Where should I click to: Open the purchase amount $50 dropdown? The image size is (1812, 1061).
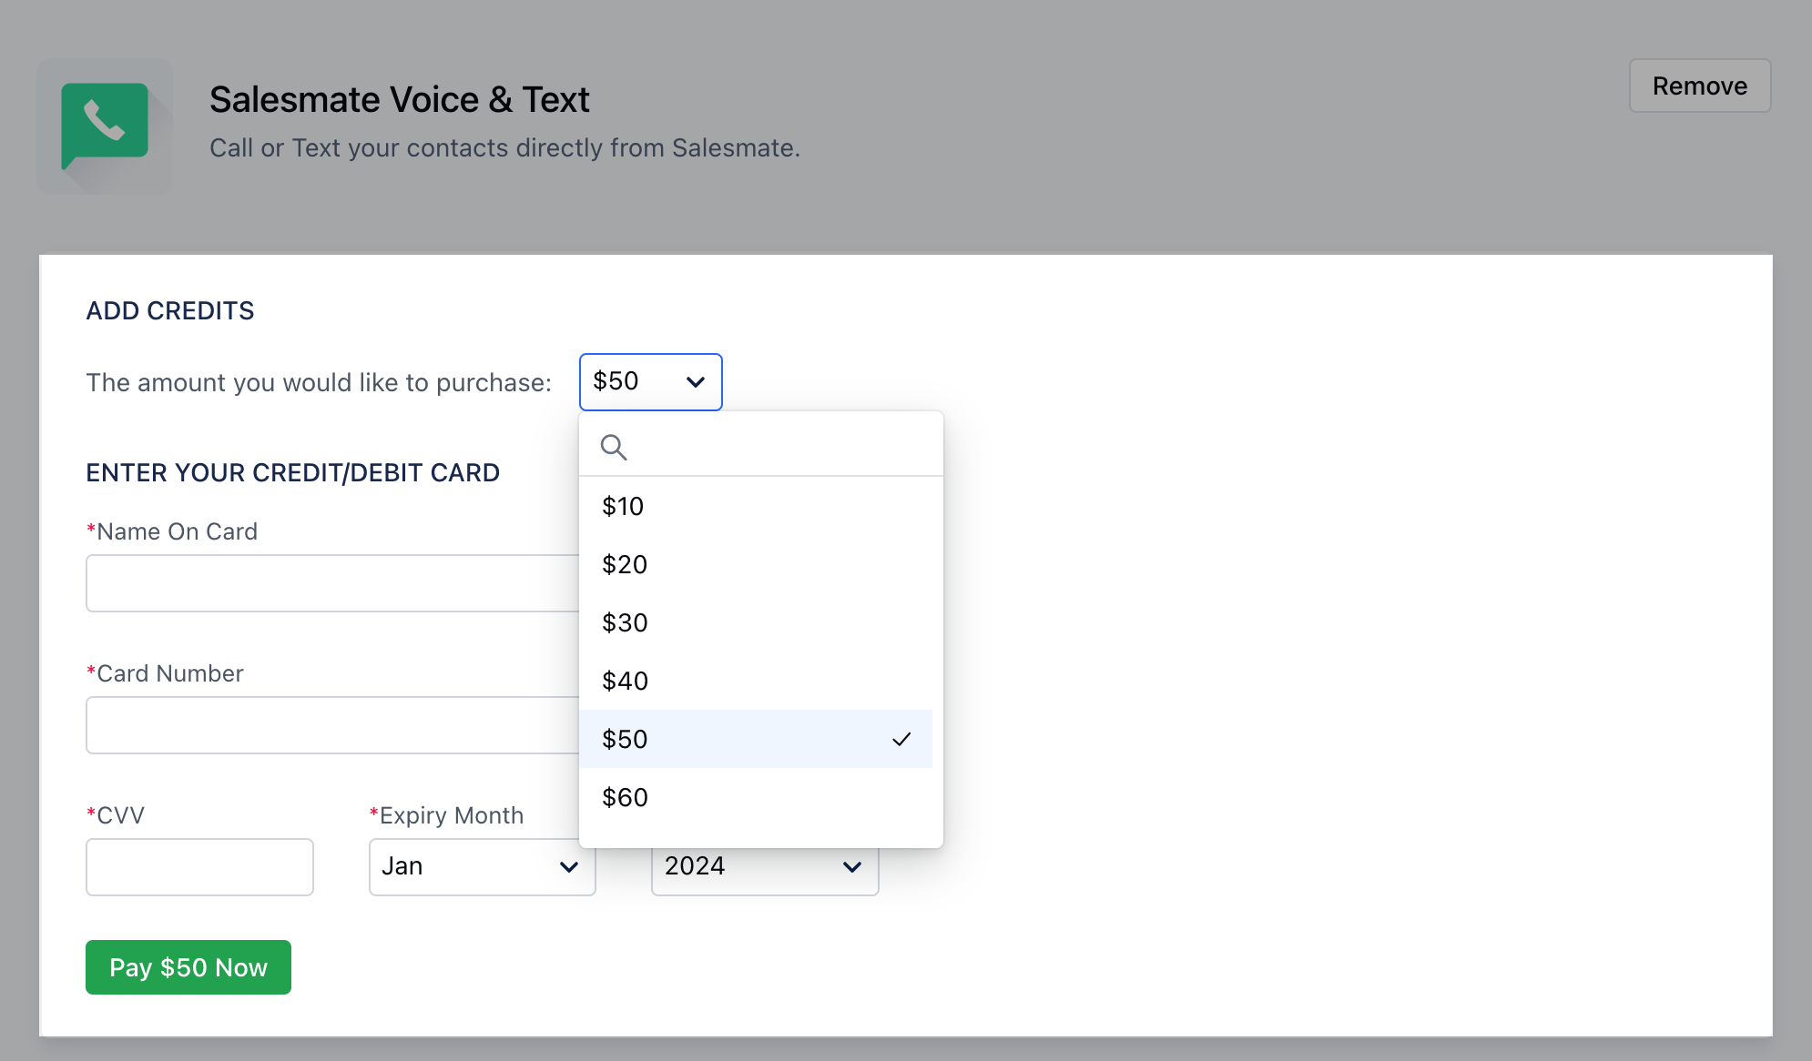pos(649,382)
